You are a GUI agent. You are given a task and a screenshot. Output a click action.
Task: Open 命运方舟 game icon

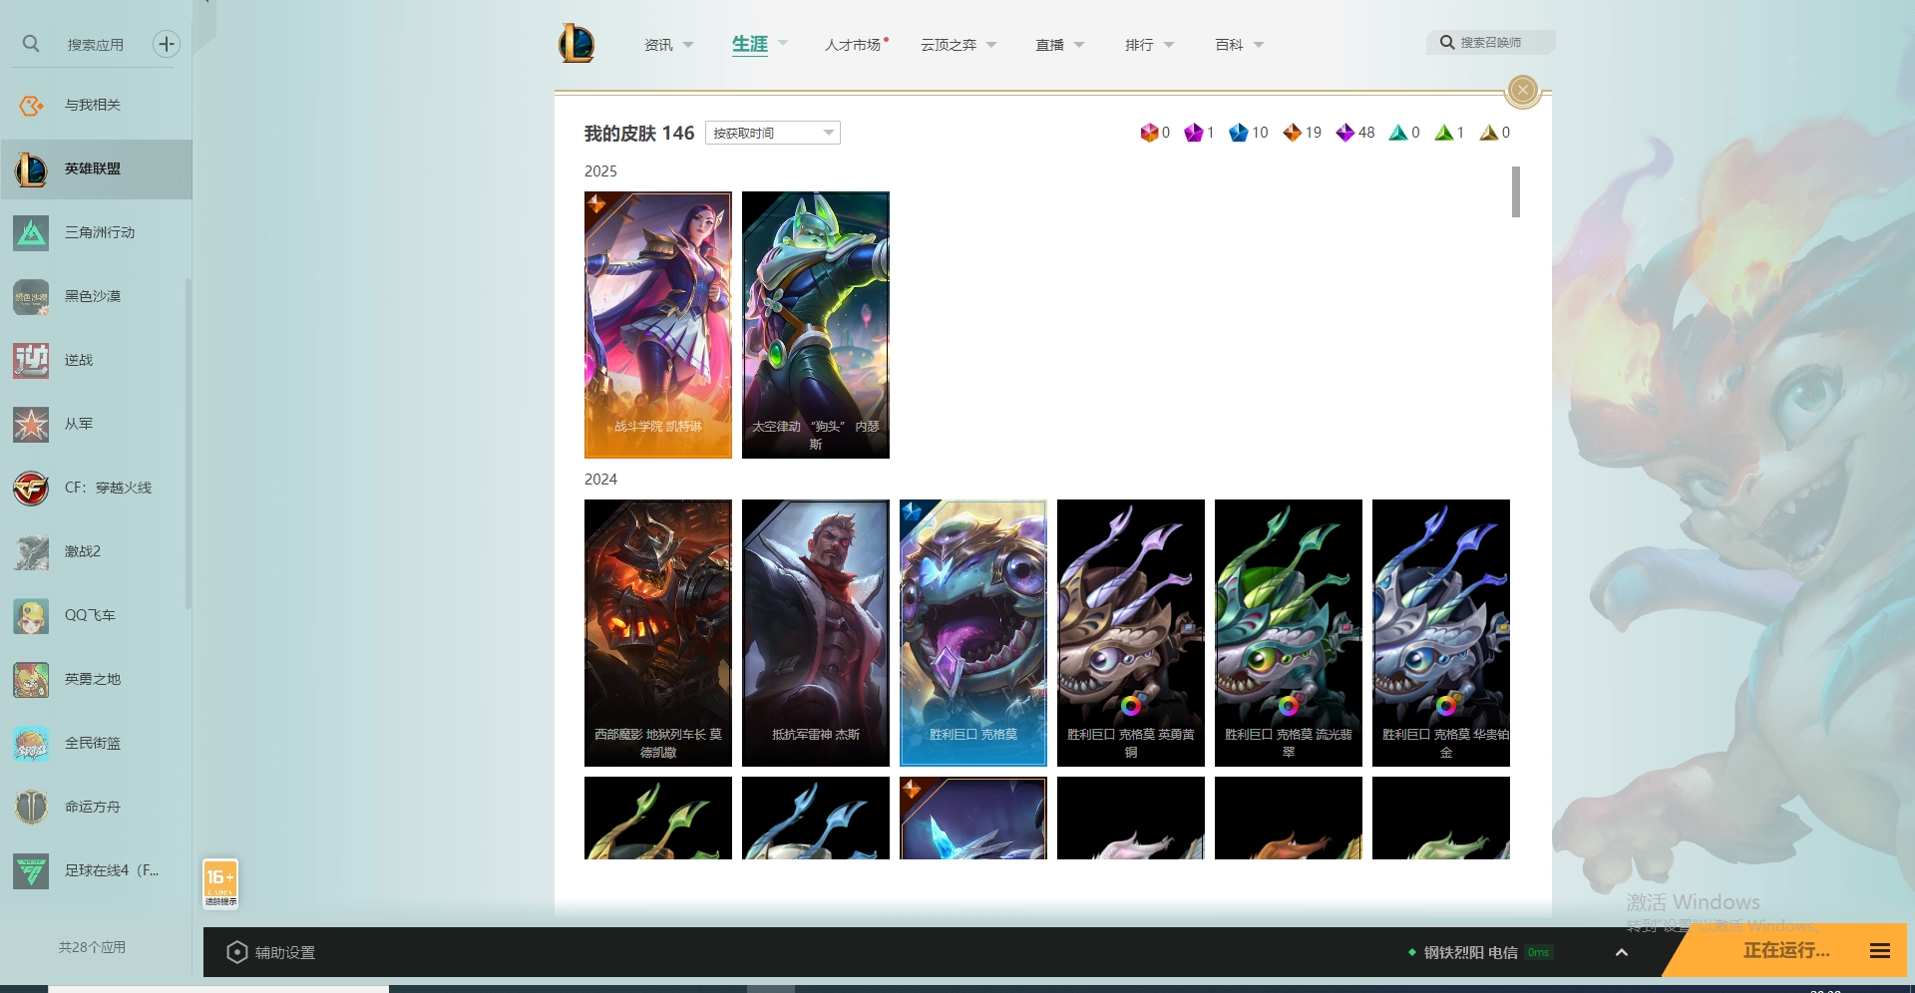coord(31,807)
